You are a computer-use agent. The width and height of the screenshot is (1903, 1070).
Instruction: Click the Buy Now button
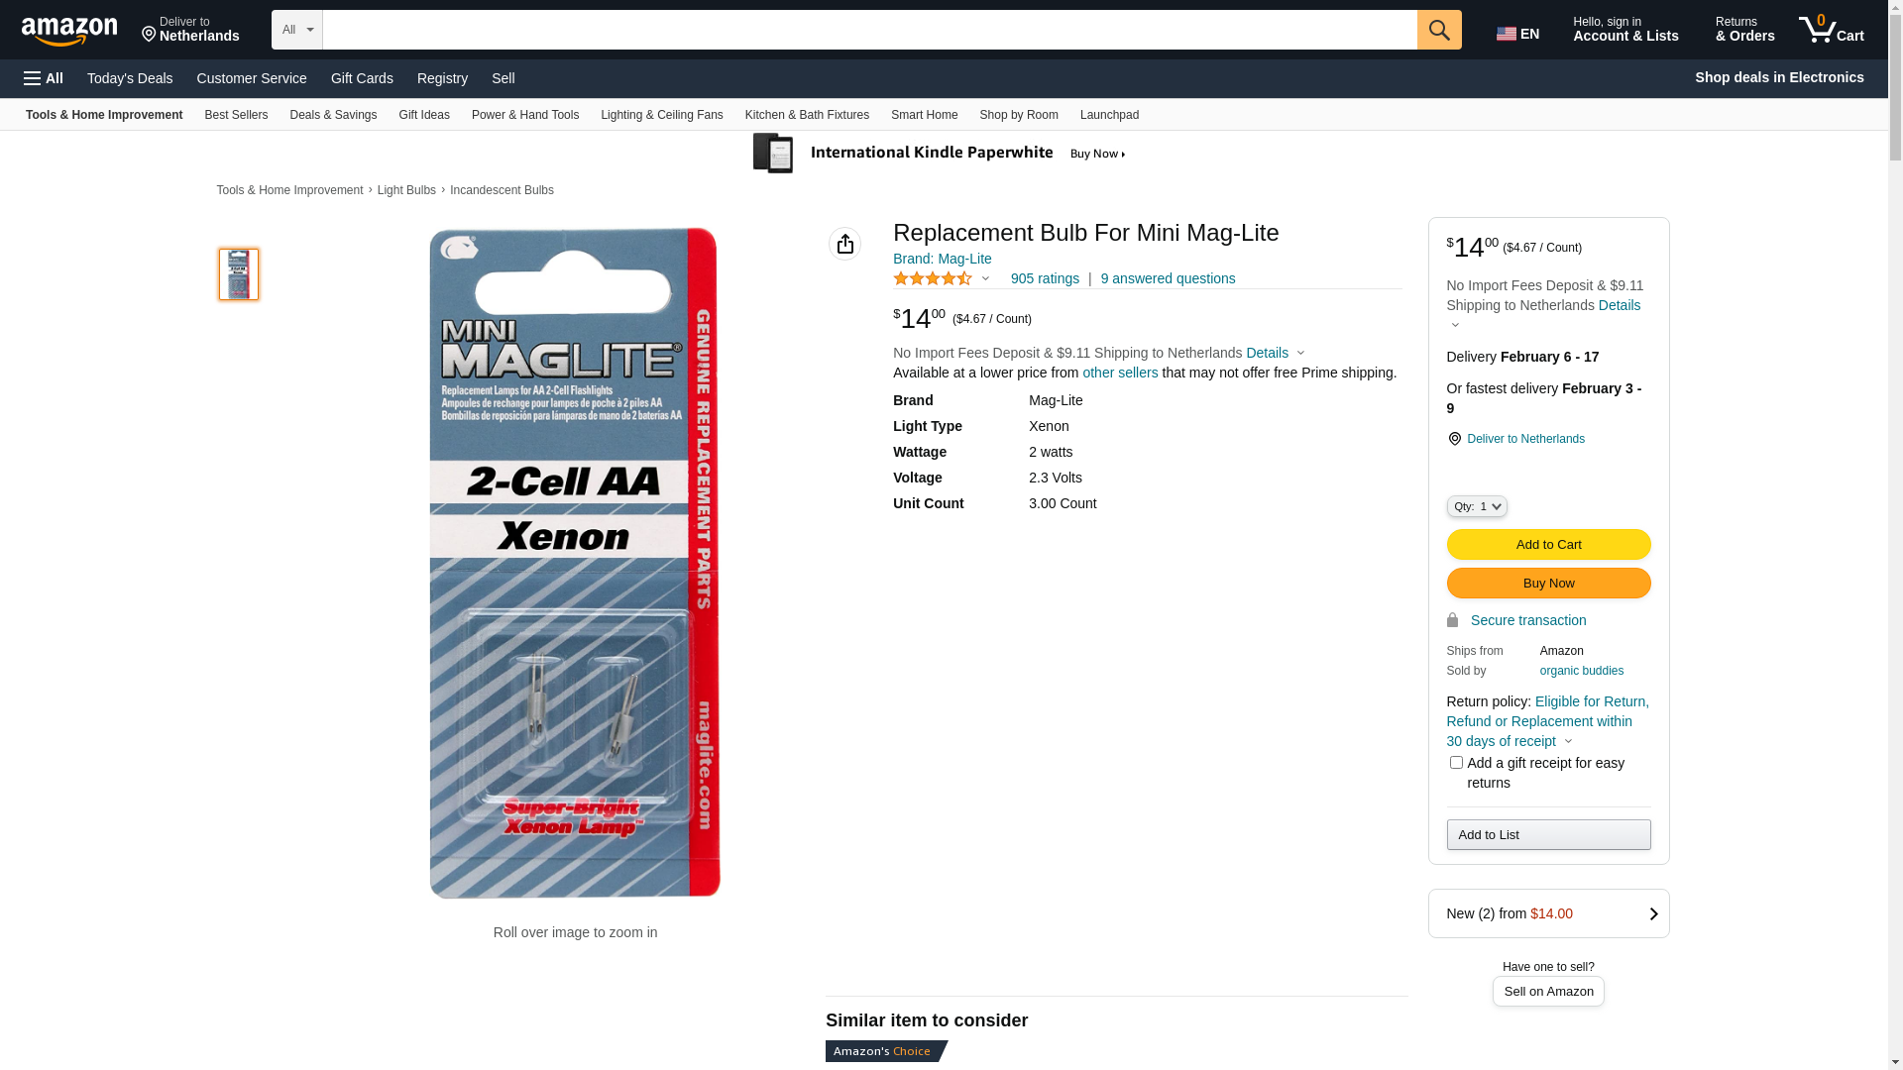[1548, 583]
